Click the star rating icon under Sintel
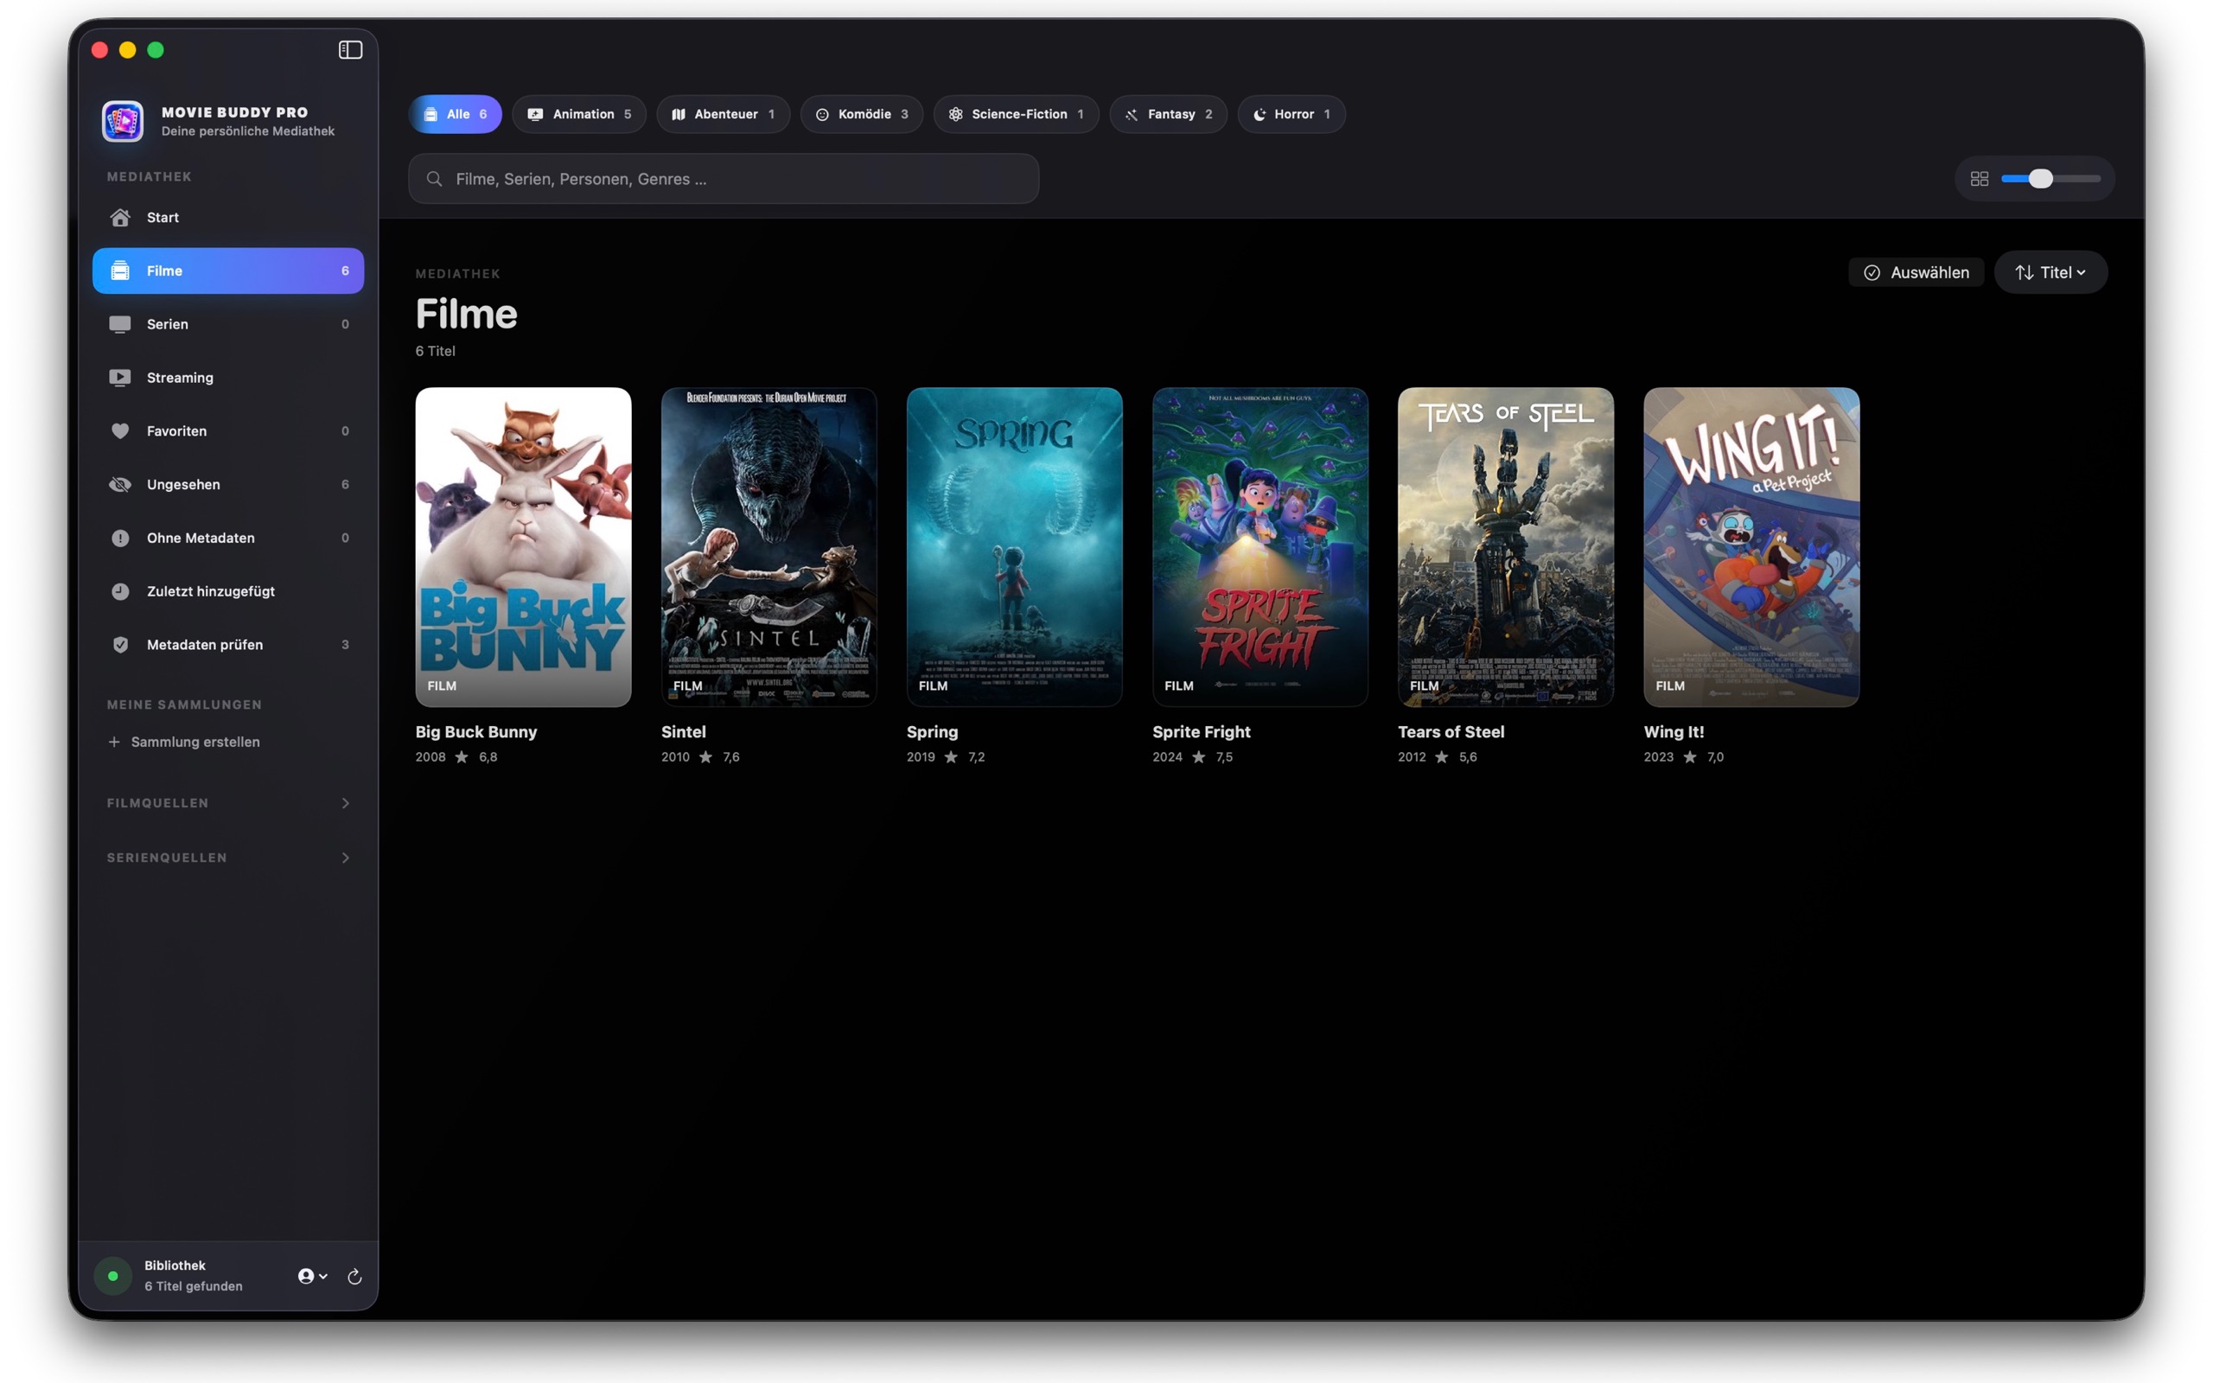2213x1383 pixels. pyautogui.click(x=706, y=757)
